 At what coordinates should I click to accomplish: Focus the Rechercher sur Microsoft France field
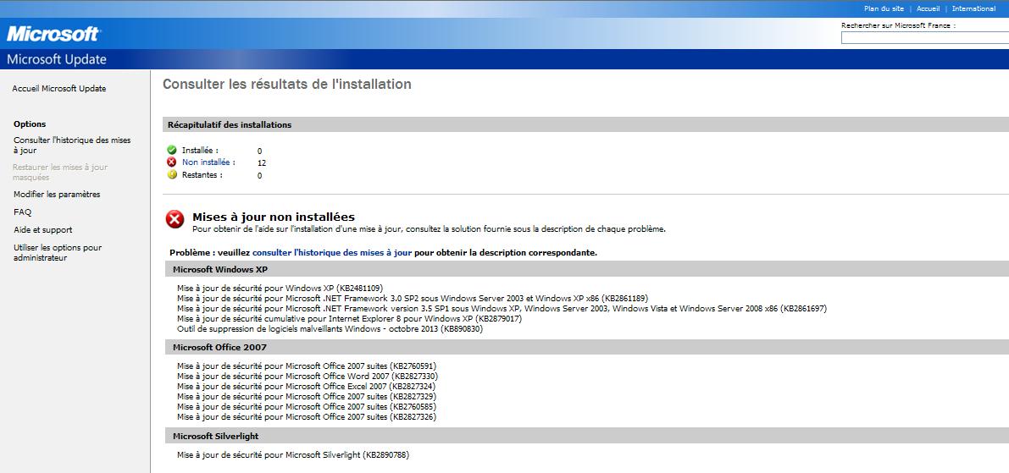click(x=924, y=37)
